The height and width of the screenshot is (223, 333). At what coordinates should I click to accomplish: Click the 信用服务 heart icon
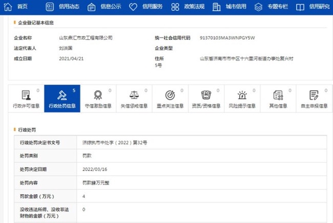(x=133, y=7)
